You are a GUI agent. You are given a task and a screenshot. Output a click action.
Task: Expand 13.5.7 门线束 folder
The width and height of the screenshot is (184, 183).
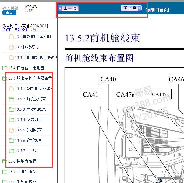(27, 151)
